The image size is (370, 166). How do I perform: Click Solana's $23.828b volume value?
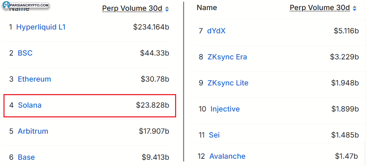tap(153, 105)
